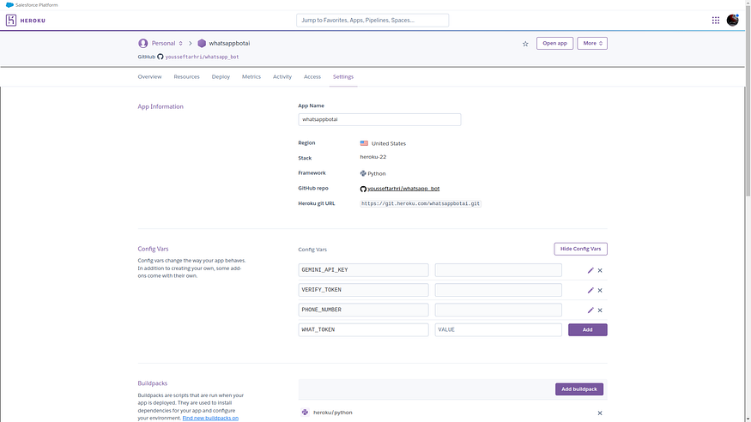The height and width of the screenshot is (422, 751).
Task: Click the Personal account avatar icon
Action: [142, 43]
